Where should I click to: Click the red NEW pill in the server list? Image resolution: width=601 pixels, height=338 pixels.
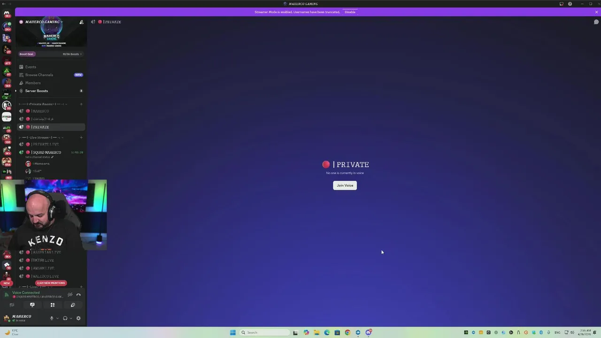[7, 283]
